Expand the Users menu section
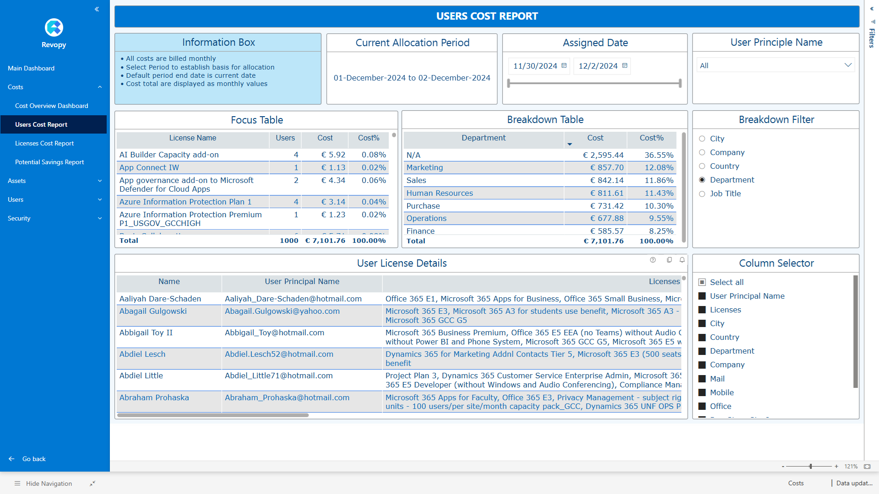Screen dimensions: 879x494 click(100, 199)
